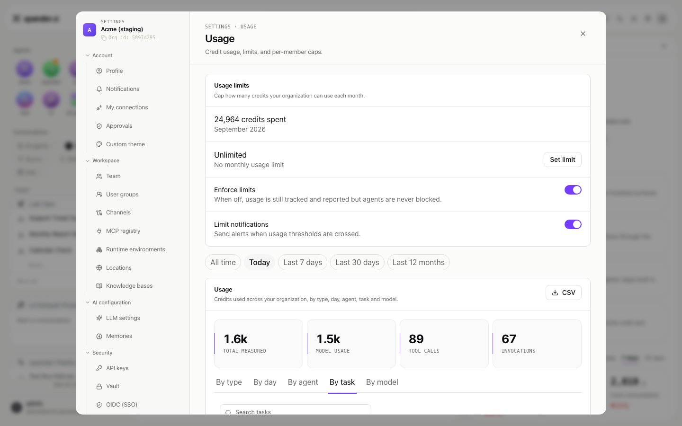The height and width of the screenshot is (426, 682).
Task: Click the Search tasks input field
Action: pos(296,410)
